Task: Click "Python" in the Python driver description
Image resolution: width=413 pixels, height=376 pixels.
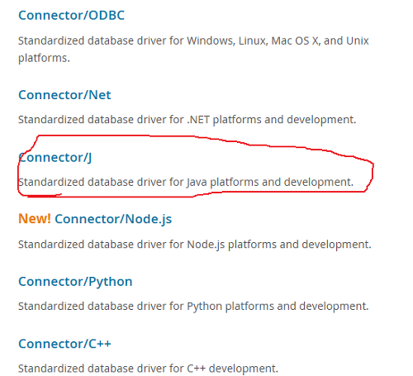Action: point(205,307)
